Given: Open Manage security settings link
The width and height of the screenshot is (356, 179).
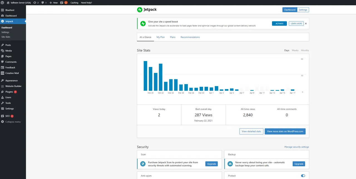Looking at the screenshot, I should pyautogui.click(x=296, y=147).
